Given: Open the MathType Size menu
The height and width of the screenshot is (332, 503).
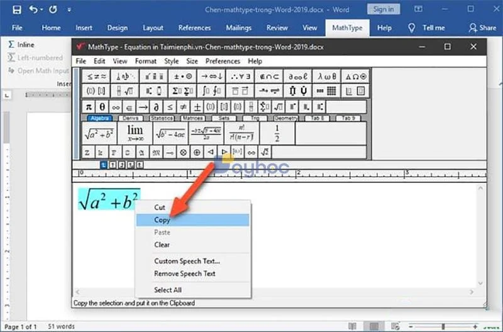Looking at the screenshot, I should pyautogui.click(x=192, y=61).
